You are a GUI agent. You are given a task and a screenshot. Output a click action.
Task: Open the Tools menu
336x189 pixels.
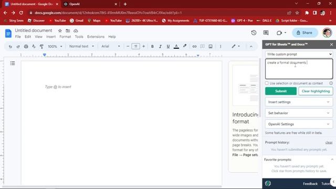pyautogui.click(x=79, y=37)
